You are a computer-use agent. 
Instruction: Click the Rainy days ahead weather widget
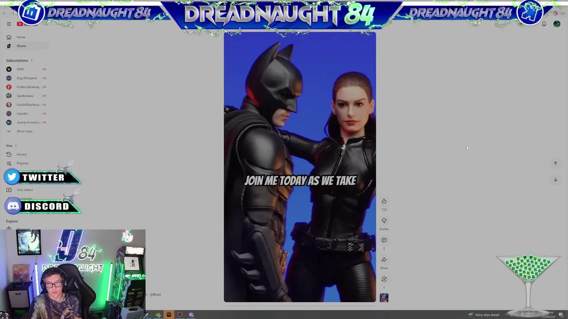tap(484, 315)
